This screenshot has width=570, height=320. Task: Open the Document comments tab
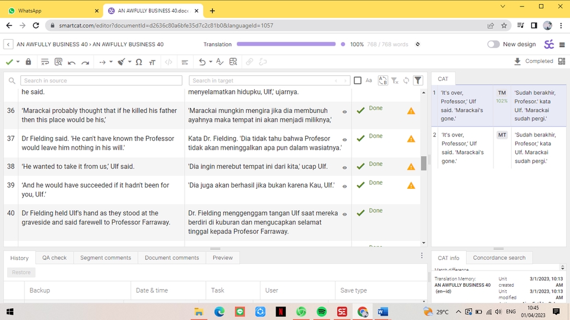[172, 258]
